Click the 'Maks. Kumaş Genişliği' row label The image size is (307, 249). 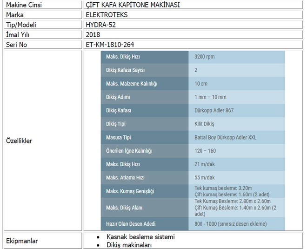click(x=130, y=191)
